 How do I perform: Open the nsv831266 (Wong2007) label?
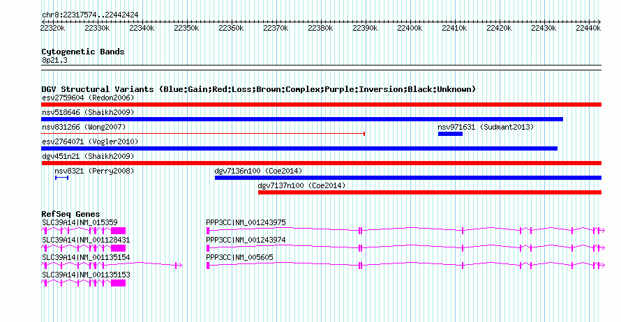point(84,127)
